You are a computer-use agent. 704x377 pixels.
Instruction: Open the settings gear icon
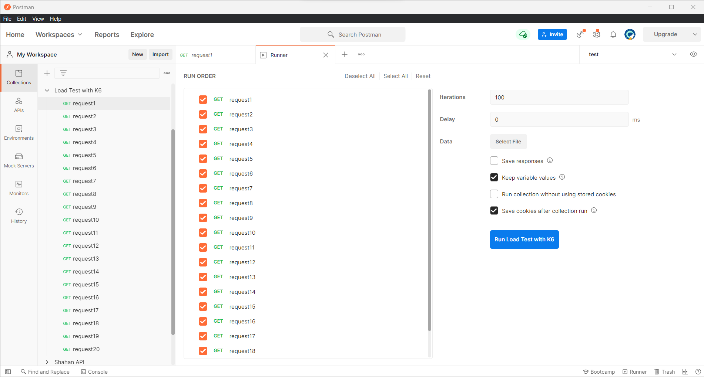596,34
